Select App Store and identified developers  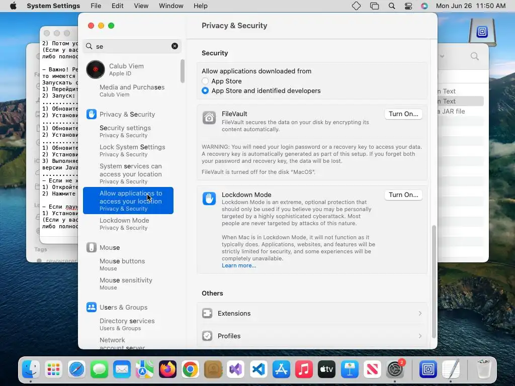pos(205,90)
